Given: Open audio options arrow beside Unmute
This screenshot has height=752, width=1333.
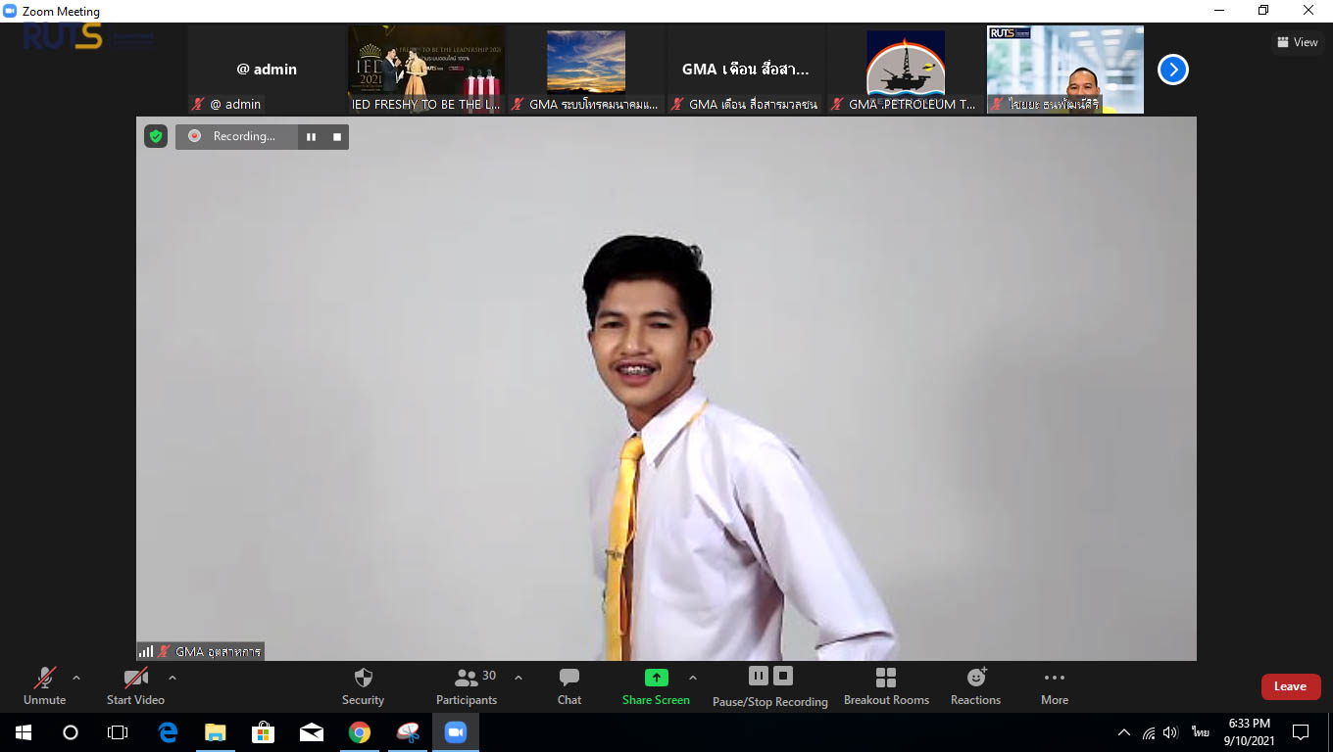Looking at the screenshot, I should pyautogui.click(x=76, y=678).
